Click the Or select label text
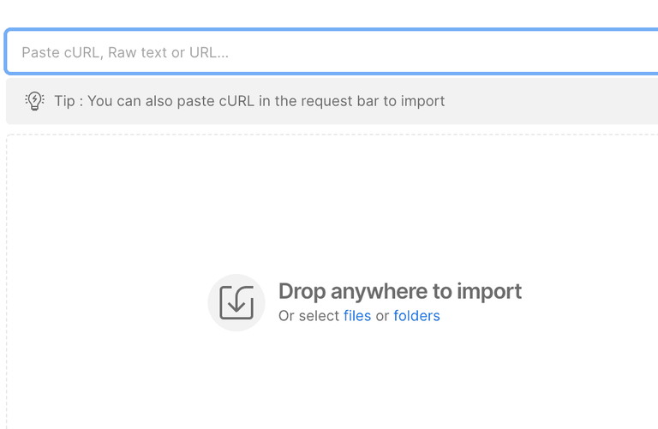 (x=308, y=316)
